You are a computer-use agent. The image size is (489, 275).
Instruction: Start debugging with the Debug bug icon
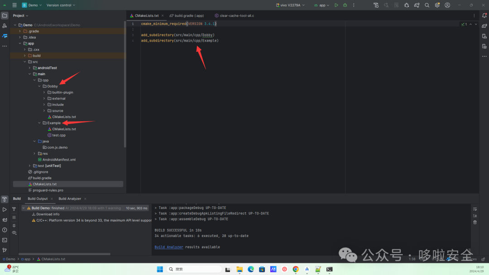[345, 5]
